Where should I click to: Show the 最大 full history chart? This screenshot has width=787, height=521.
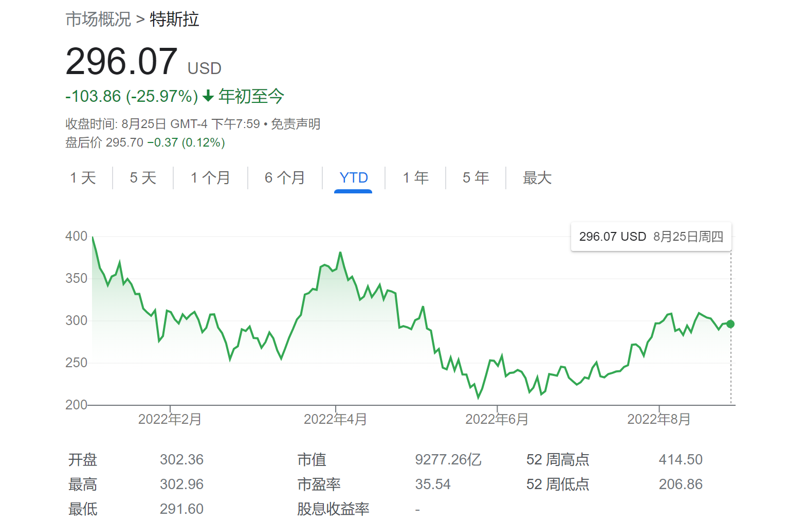(537, 177)
